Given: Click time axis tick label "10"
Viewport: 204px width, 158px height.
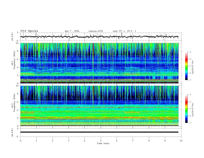Looking at the screenshot, I should (x=181, y=141).
